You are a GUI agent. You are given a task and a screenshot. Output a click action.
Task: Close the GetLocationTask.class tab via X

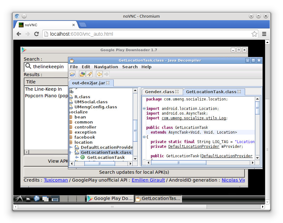tap(239, 92)
